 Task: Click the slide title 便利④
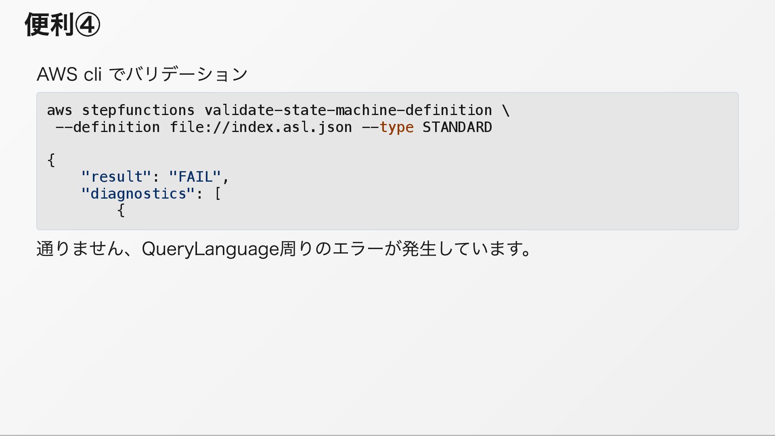click(x=62, y=25)
